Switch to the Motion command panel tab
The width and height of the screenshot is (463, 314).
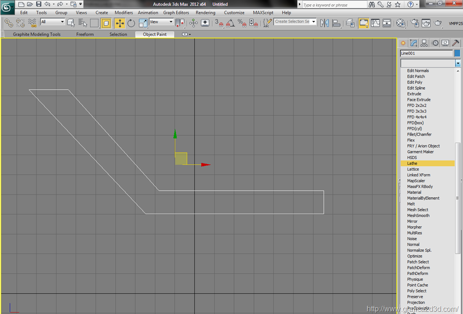point(435,43)
